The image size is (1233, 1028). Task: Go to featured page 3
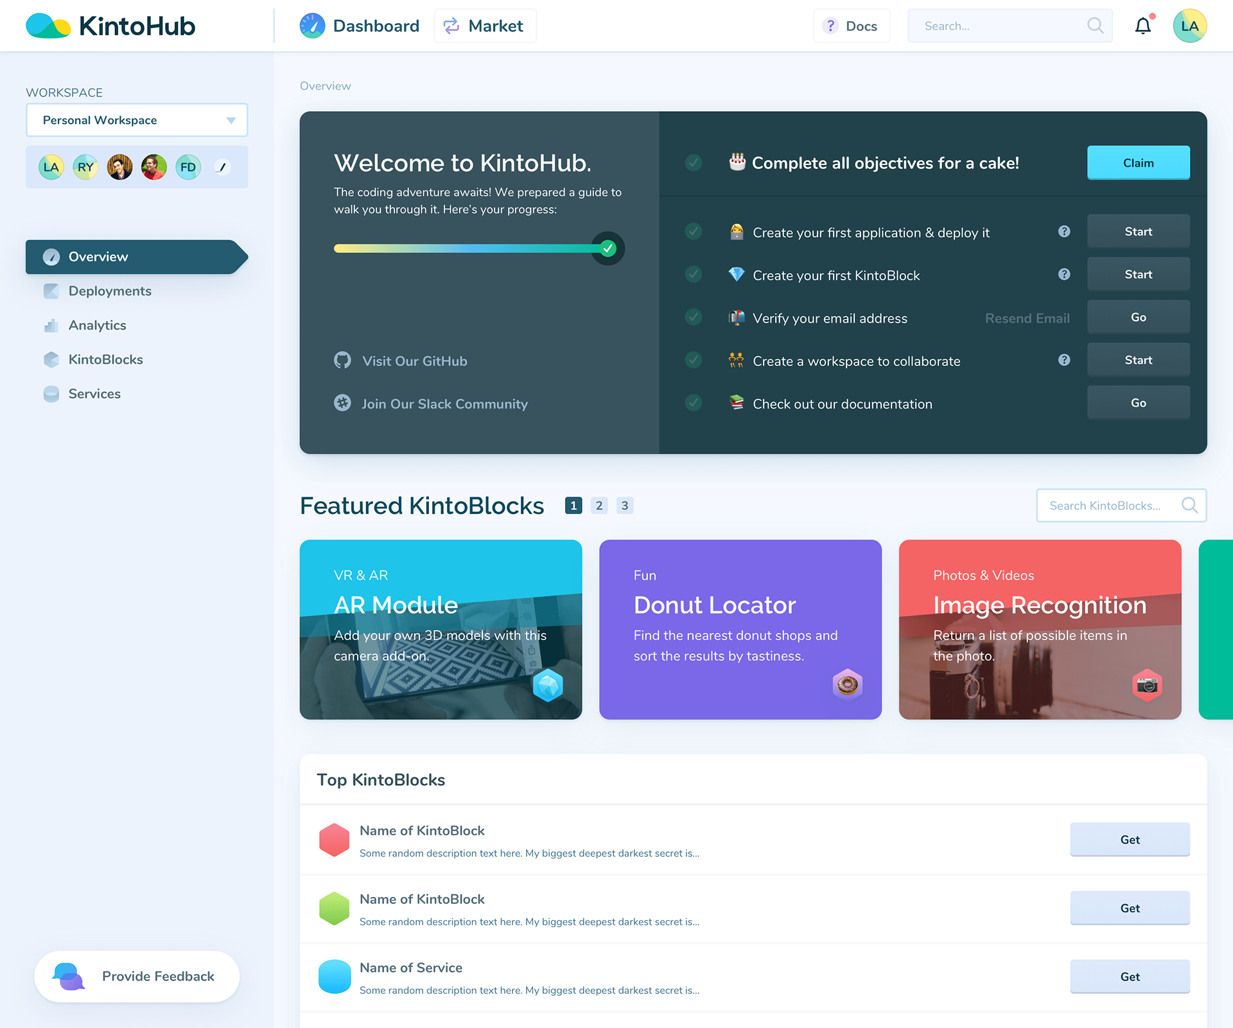625,506
